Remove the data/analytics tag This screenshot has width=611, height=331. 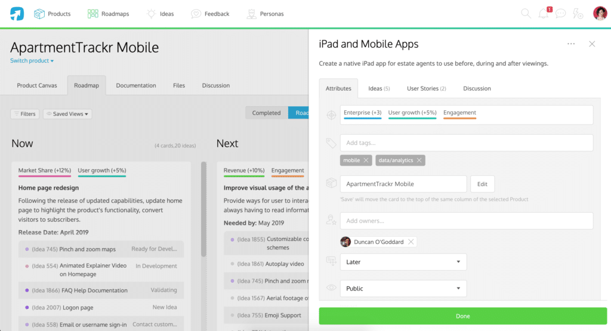419,160
